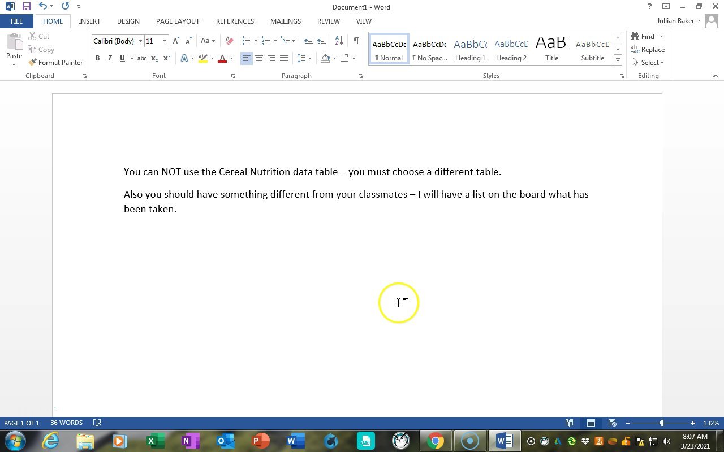
Task: Click the Save icon in Quick Access
Action: pyautogui.click(x=26, y=6)
